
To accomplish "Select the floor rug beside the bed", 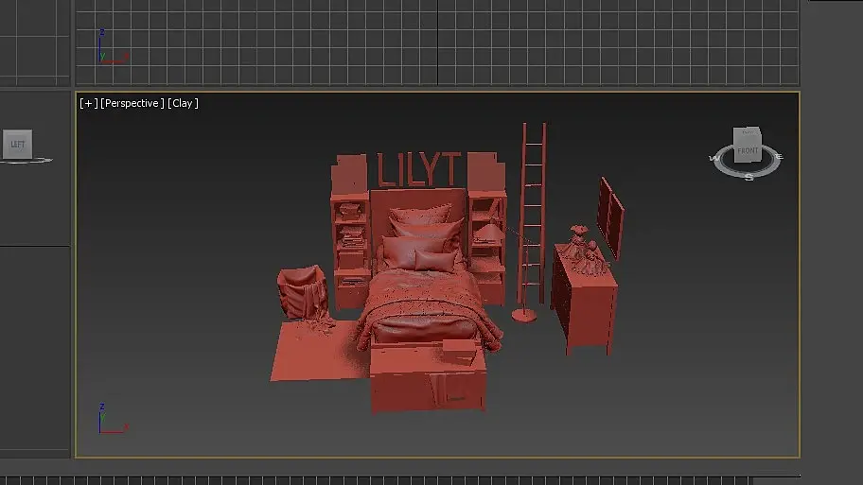I will coord(318,351).
